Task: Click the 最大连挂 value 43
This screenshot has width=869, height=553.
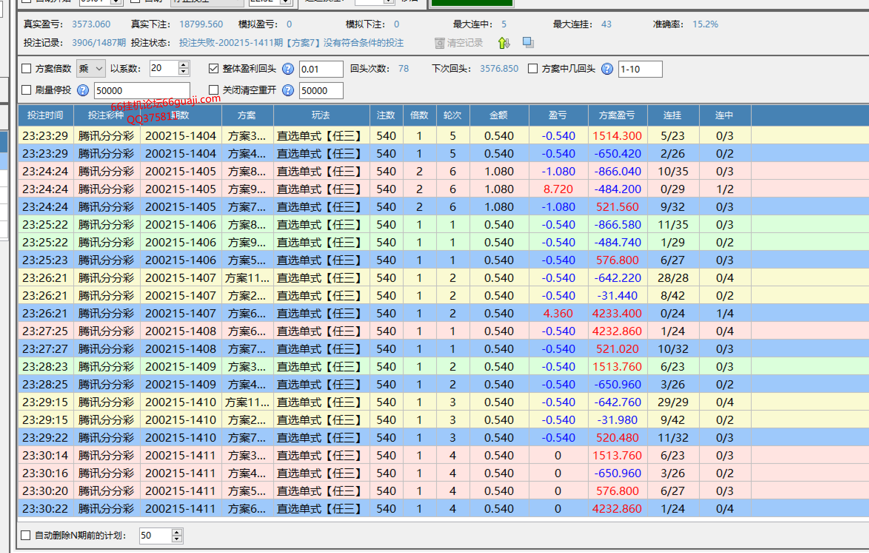Action: pos(606,24)
